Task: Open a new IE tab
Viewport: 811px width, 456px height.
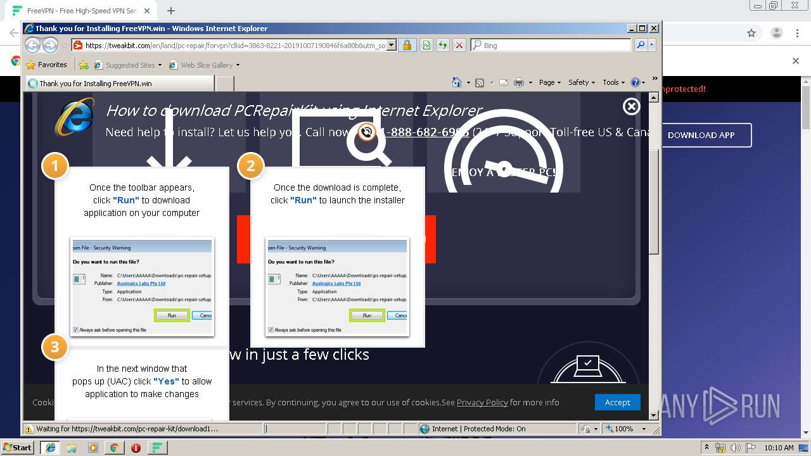Action: click(225, 83)
